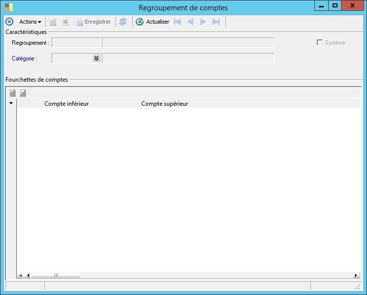Click the Actualiser refresh button
Screen dimensions: 367x295
click(153, 22)
